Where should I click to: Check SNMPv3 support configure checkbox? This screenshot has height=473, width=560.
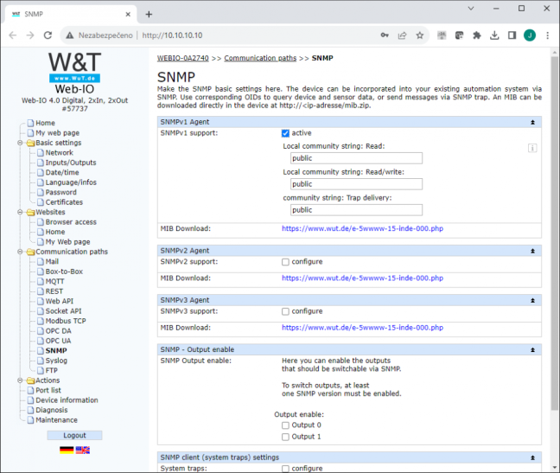(x=285, y=311)
